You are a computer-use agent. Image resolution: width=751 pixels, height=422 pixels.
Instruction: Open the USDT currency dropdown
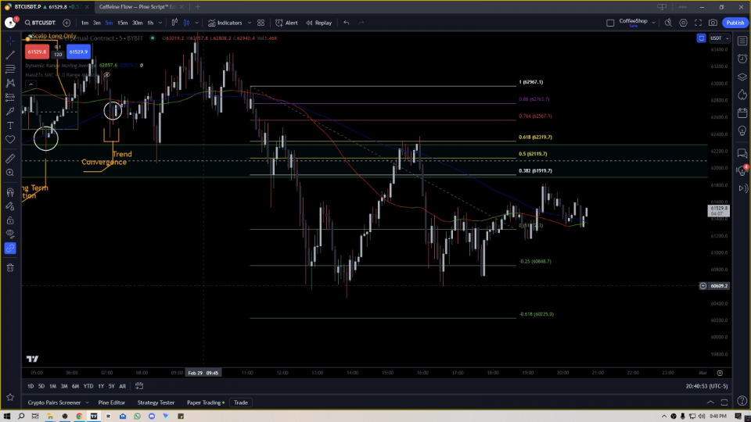click(x=719, y=38)
